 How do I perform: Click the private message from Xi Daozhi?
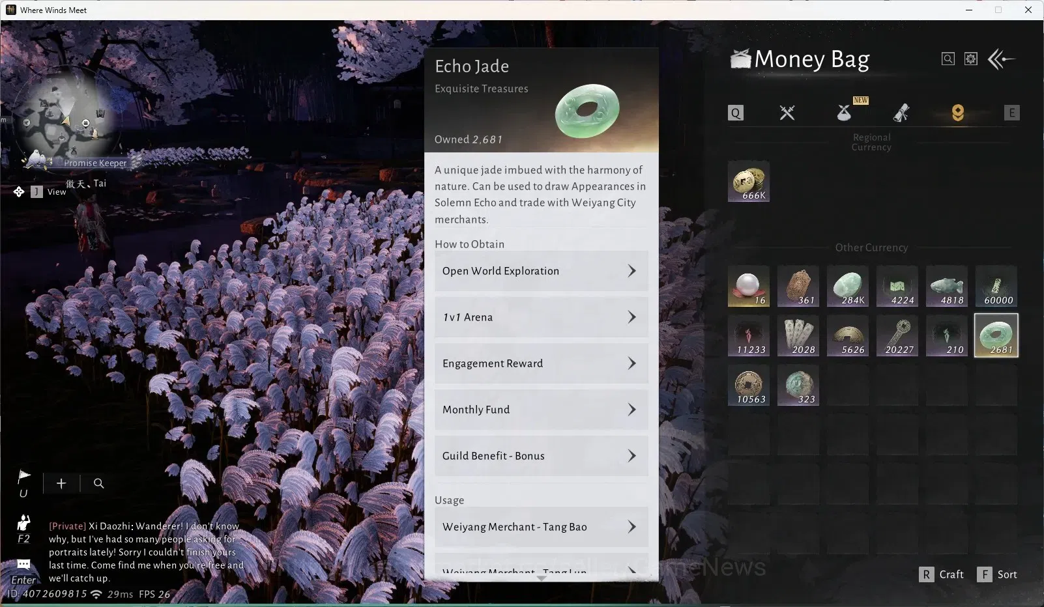click(147, 552)
